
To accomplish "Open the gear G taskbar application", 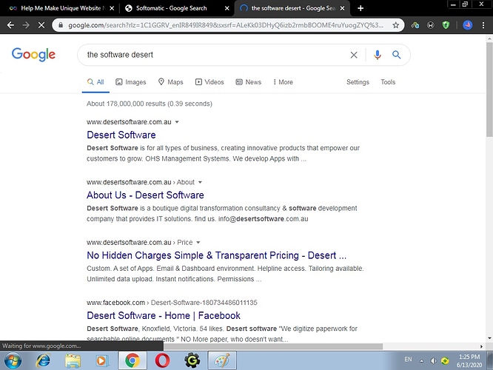I will [192, 360].
